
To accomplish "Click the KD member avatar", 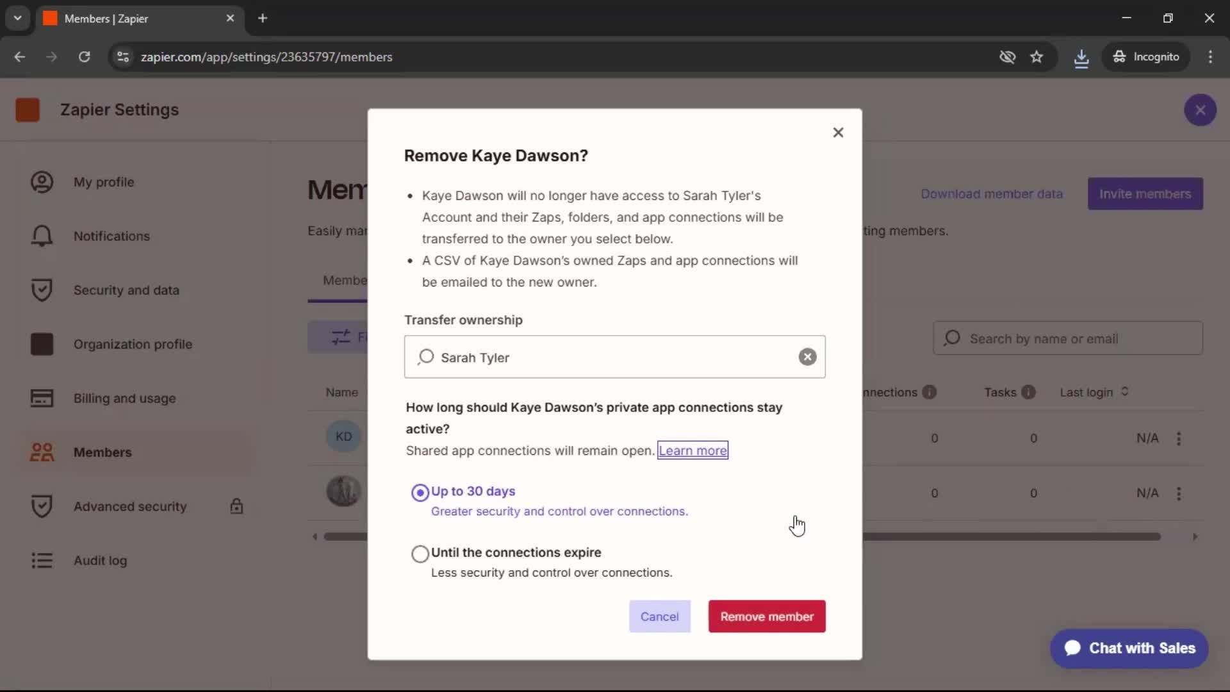I will point(343,436).
